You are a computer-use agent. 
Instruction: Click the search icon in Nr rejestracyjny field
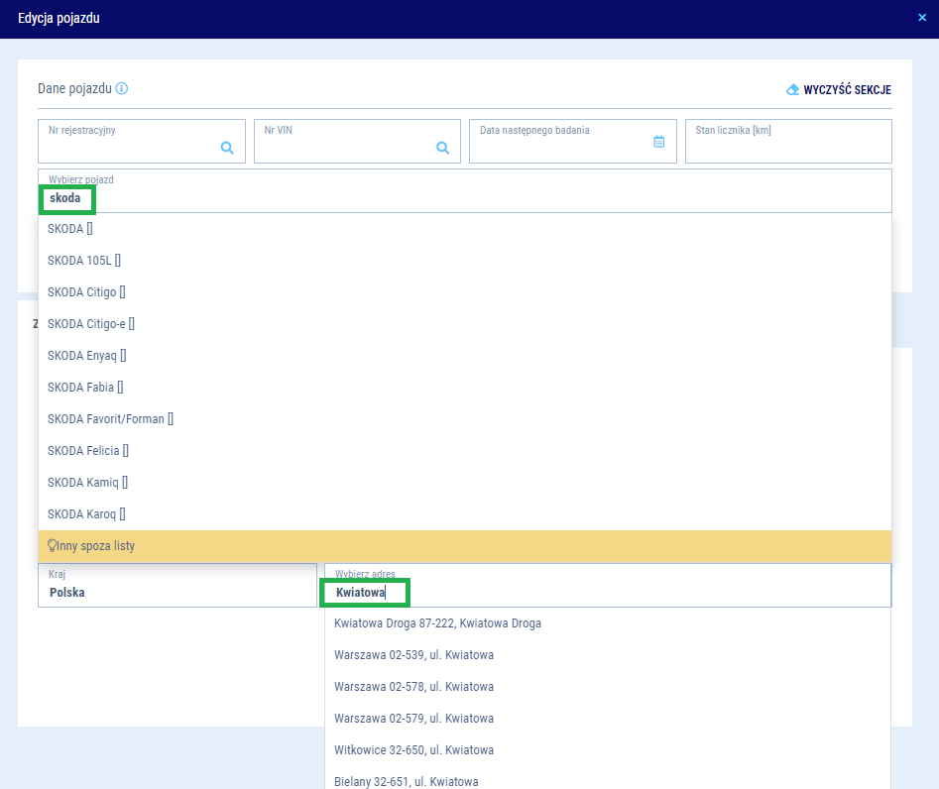click(x=227, y=148)
